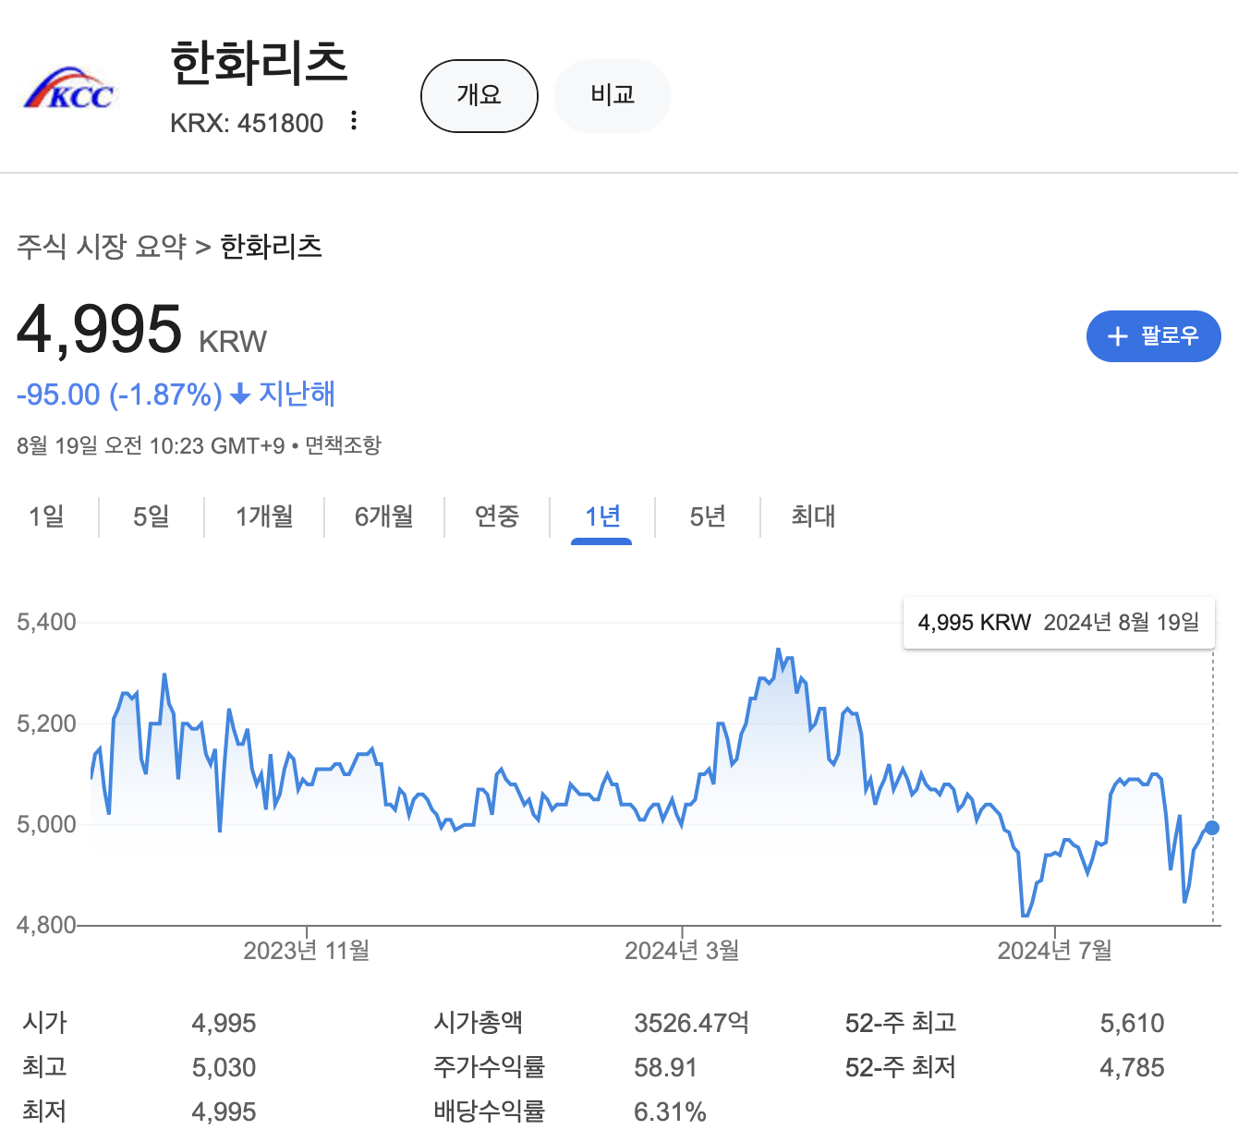Click the 시가총액 value 3526.47억
Image resolution: width=1238 pixels, height=1142 pixels.
point(691,1023)
